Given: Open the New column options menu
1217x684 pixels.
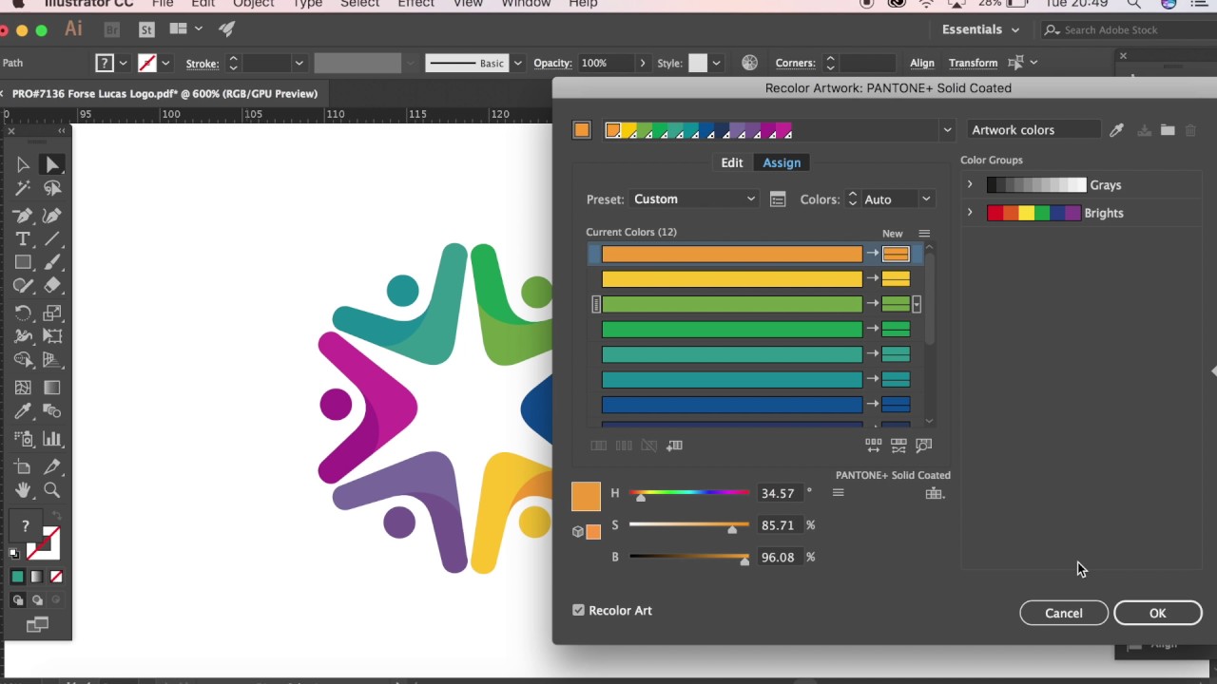Looking at the screenshot, I should click(x=924, y=234).
